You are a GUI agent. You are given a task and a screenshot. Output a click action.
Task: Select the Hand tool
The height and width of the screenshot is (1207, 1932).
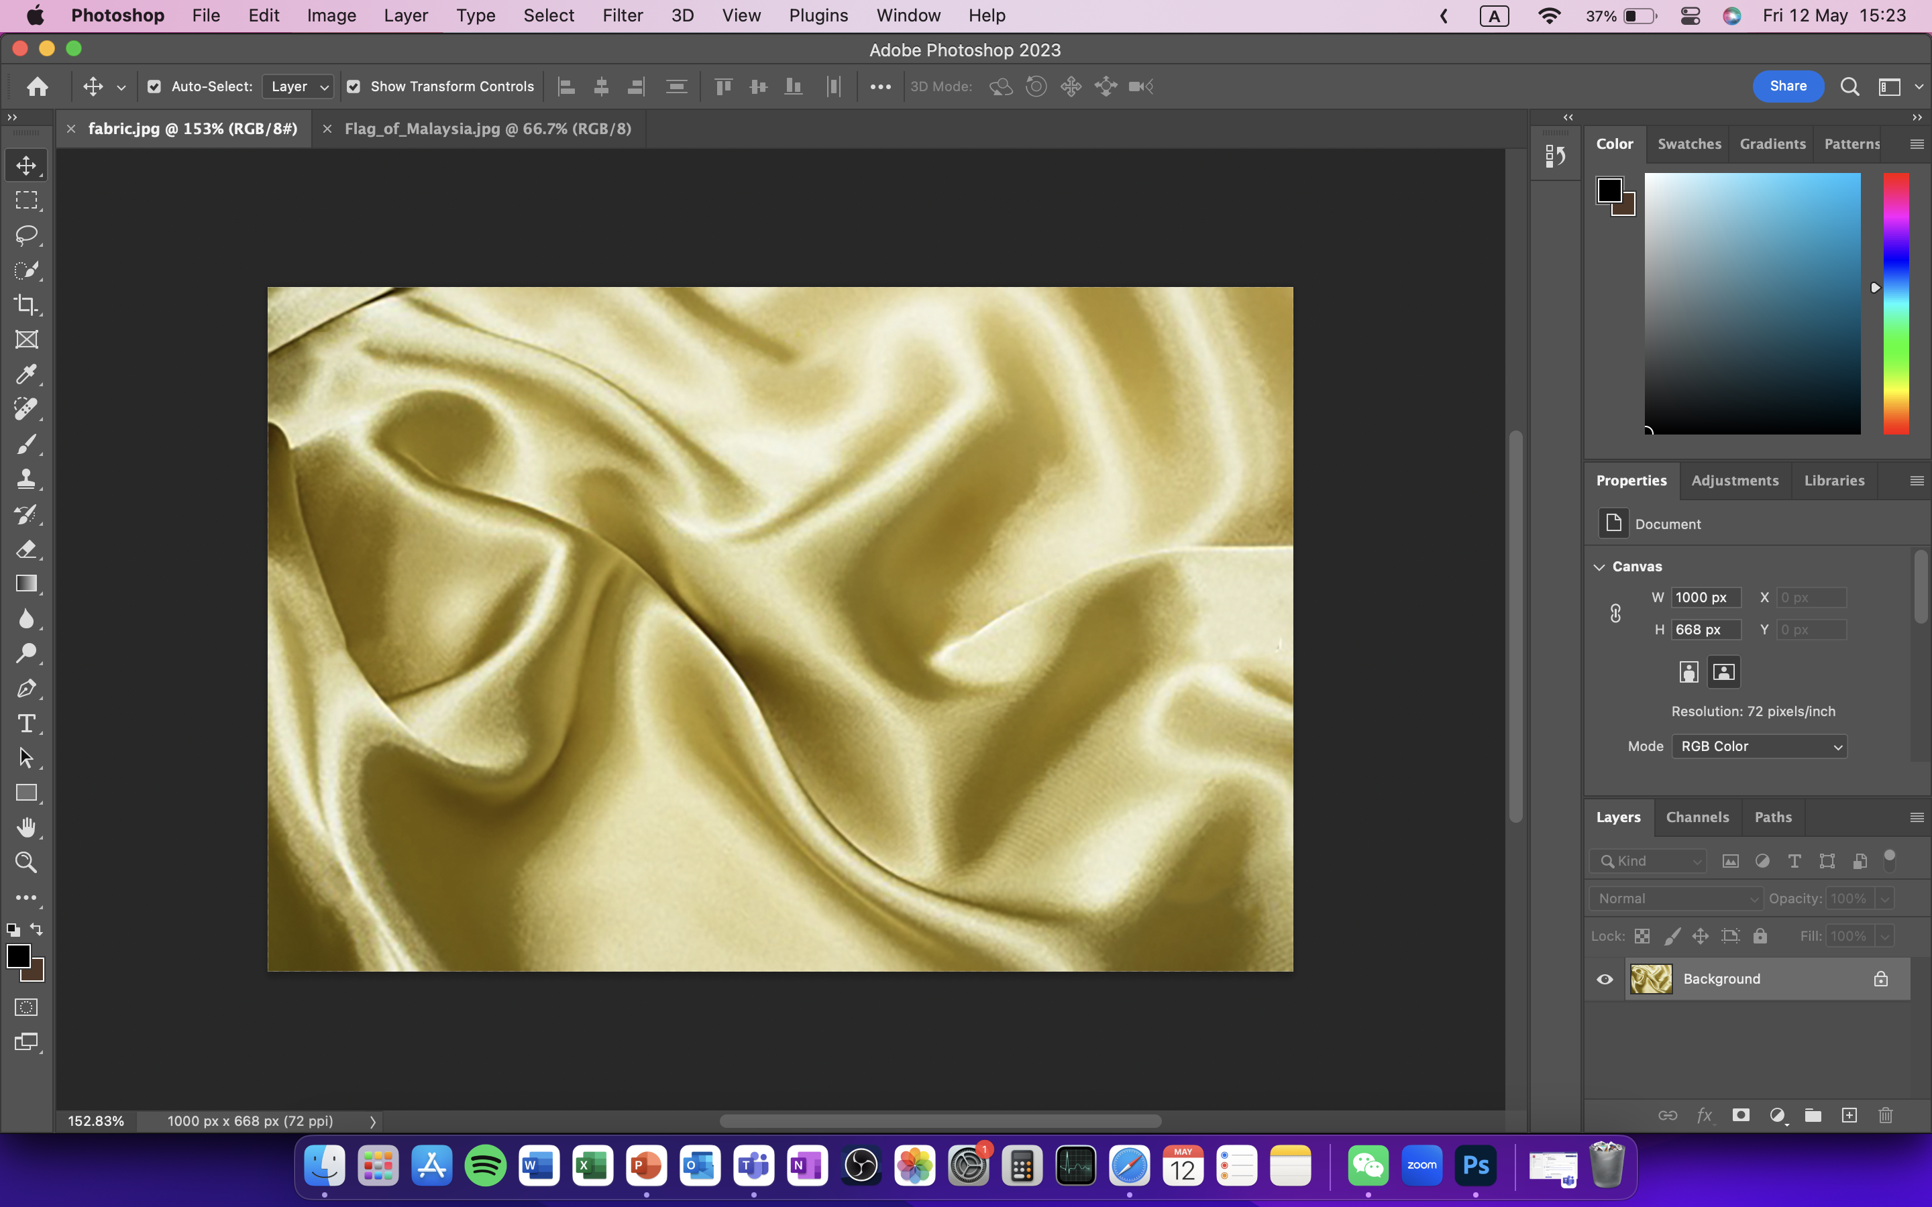pyautogui.click(x=26, y=828)
